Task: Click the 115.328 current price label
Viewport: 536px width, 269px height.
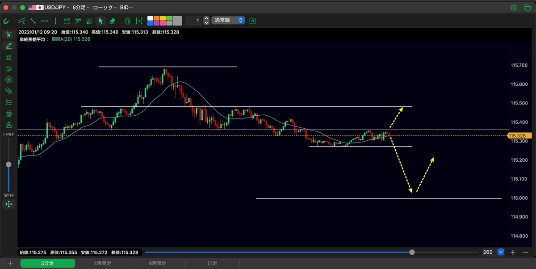Action: pos(519,135)
